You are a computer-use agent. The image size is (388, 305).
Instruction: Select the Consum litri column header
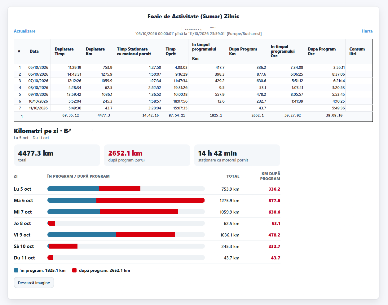pyautogui.click(x=359, y=51)
